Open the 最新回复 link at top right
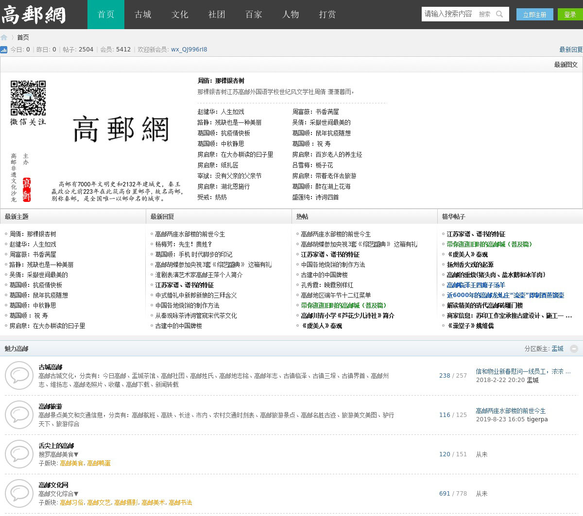 pos(570,50)
